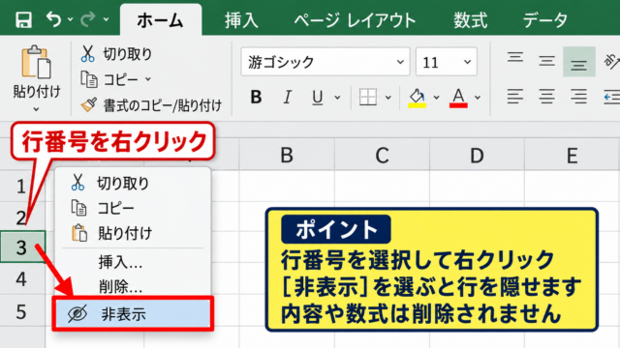Image resolution: width=620 pixels, height=348 pixels.
Task: Select row 5 header
Action: click(22, 311)
